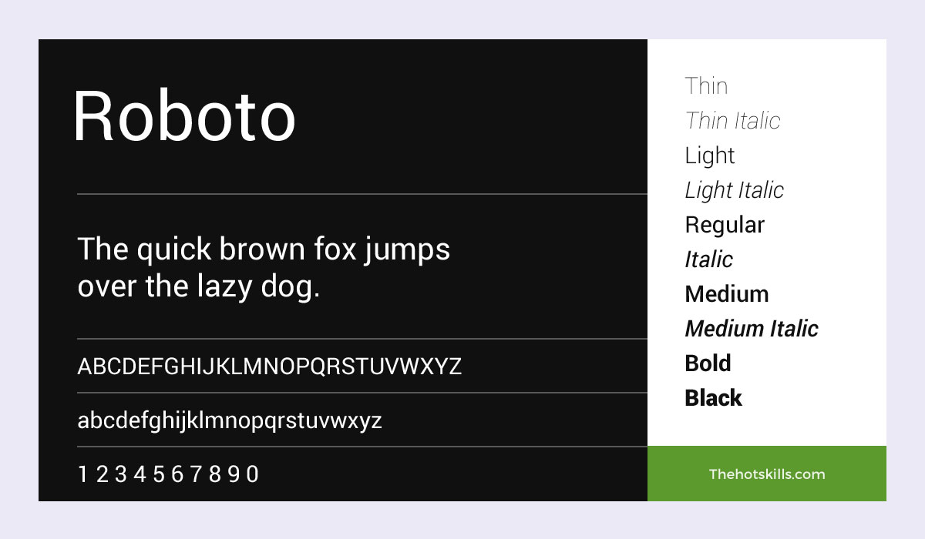The width and height of the screenshot is (925, 539).
Task: Choose the Medium weight label
Action: [726, 294]
